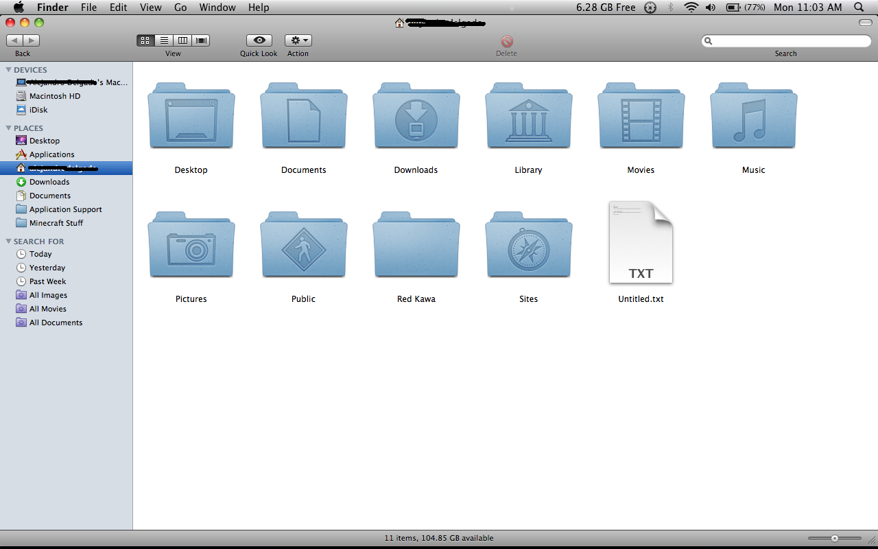Select the Music folder
The image size is (878, 549).
point(754,115)
